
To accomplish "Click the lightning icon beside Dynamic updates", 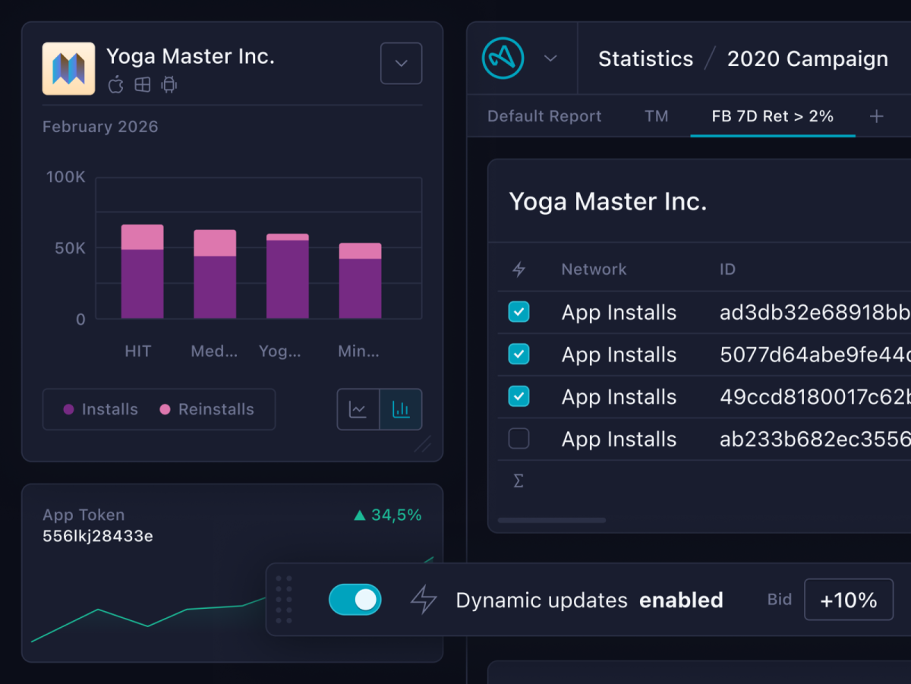I will pos(424,600).
